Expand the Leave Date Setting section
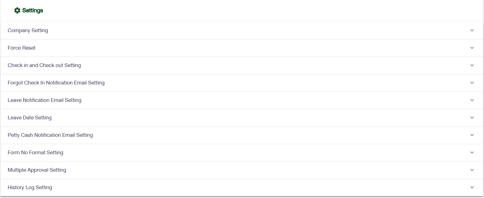 click(29, 118)
